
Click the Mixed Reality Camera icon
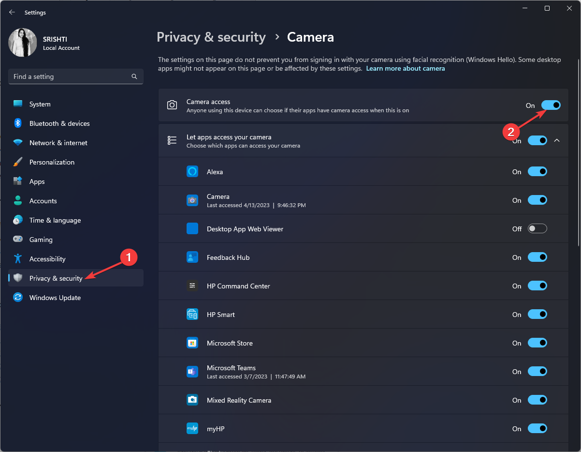(x=192, y=400)
